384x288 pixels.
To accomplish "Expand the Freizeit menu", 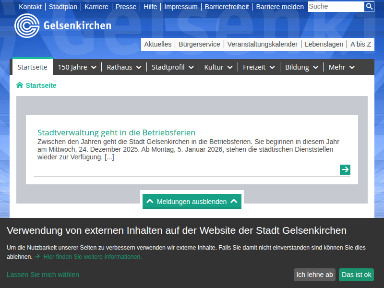I will (258, 67).
